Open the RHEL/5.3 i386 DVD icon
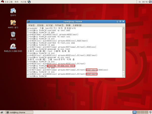Screen dimensions: 152x114 13,48
